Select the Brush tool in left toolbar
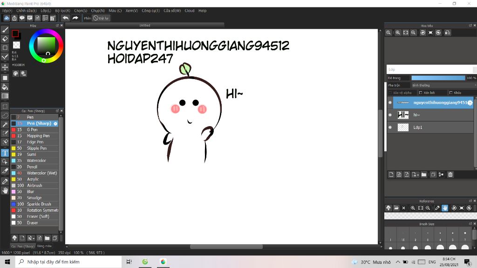477x268 pixels. coord(5,30)
